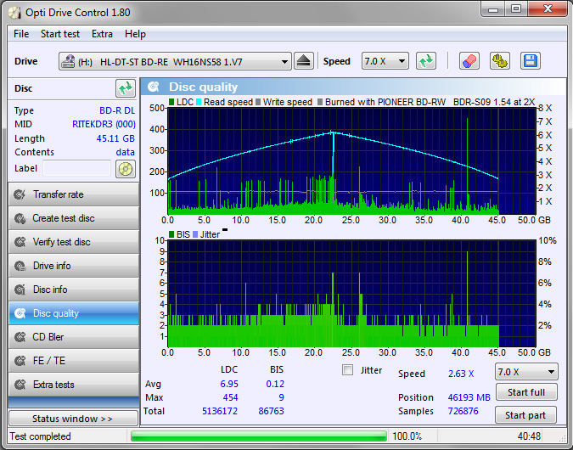Open Create test disc section
Screen dimensions: 573x450
[x=74, y=218]
